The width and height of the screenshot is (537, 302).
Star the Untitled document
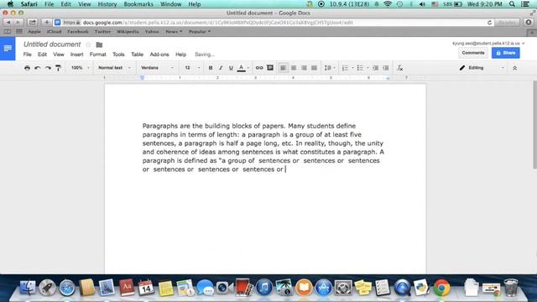click(x=88, y=44)
